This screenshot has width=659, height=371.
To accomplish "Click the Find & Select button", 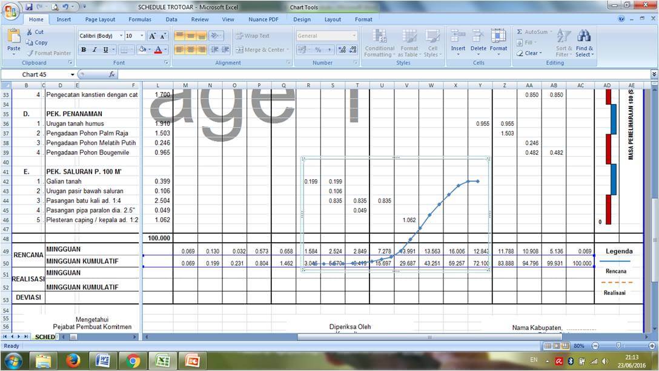I will tap(584, 44).
